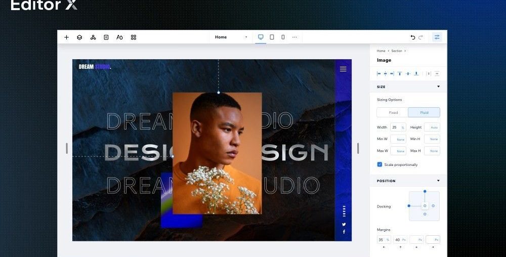Screen dimensions: 506x257
Task: Align image to top edge
Action: click(x=400, y=74)
